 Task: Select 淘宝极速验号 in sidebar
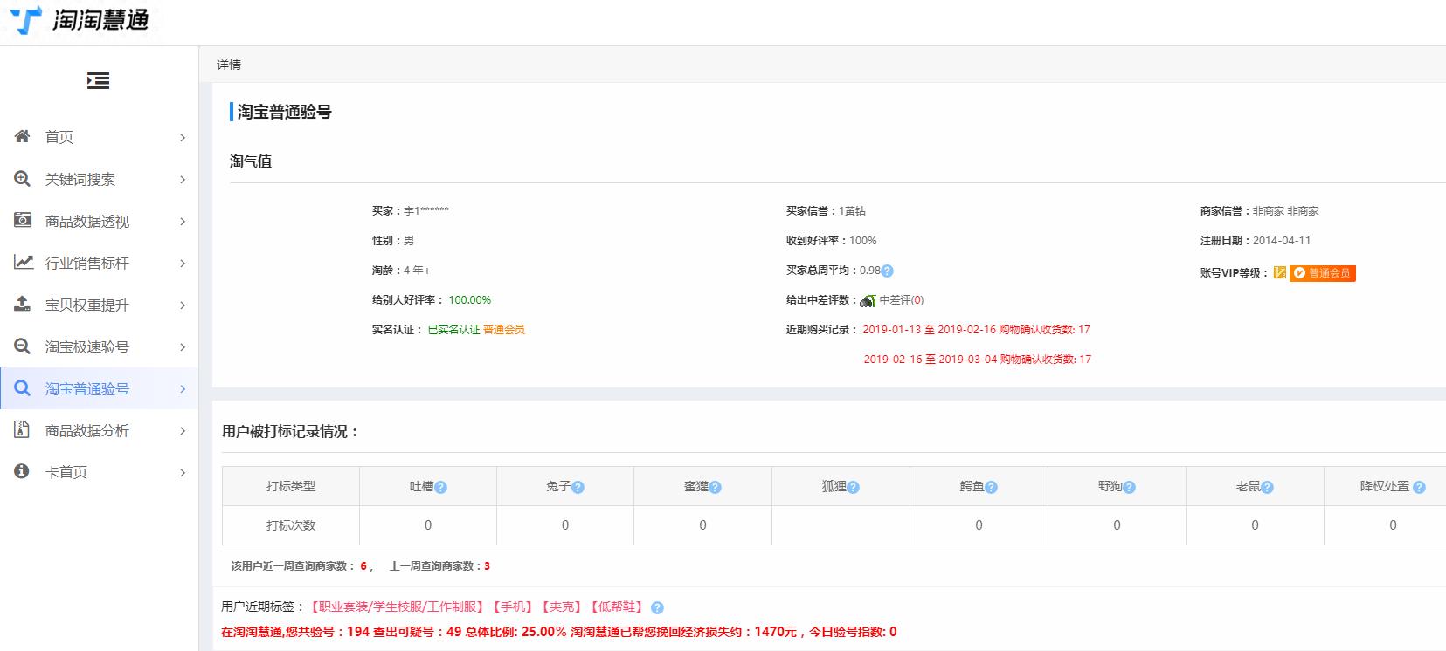tap(87, 347)
